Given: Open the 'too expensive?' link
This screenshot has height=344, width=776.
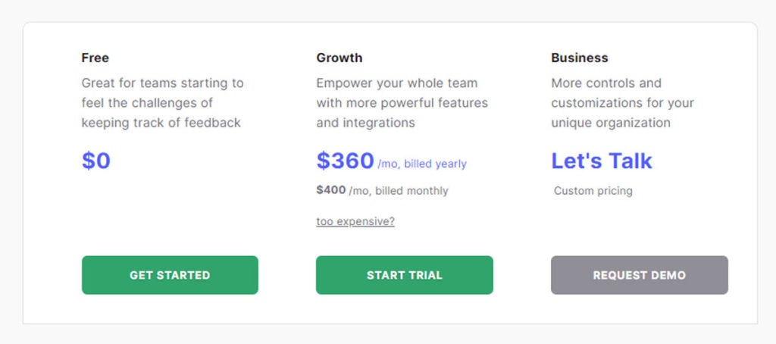Looking at the screenshot, I should coord(355,221).
